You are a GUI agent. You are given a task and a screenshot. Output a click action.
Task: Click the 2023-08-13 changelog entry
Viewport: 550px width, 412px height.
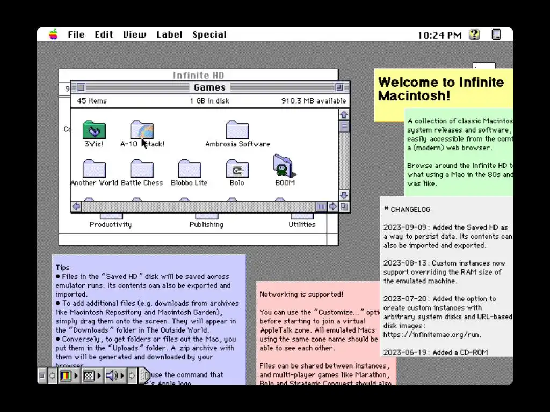point(444,272)
